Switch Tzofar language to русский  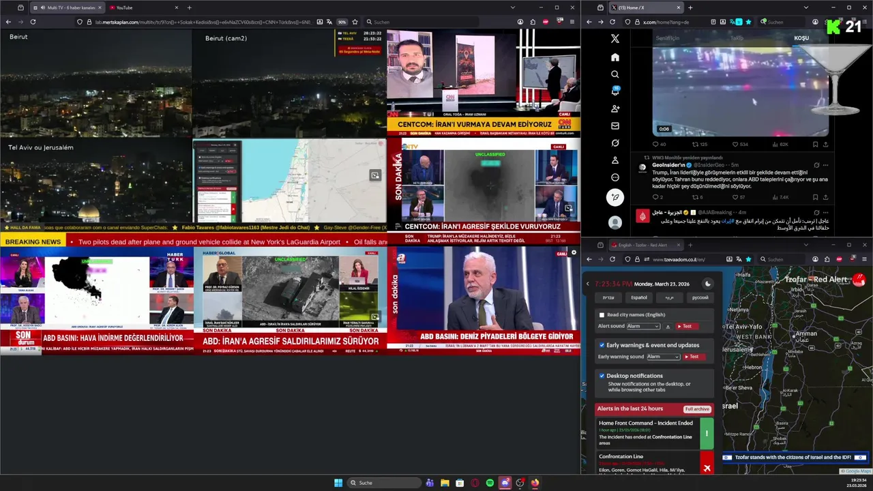click(x=700, y=298)
